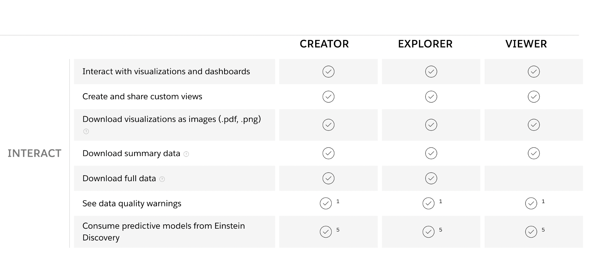This screenshot has width=590, height=256.
Task: Click Viewer checkmark for Consume predictive models
Action: click(531, 232)
